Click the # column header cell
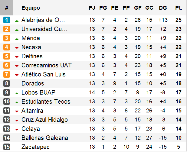The height and width of the screenshot is (152, 187). point(7,8)
